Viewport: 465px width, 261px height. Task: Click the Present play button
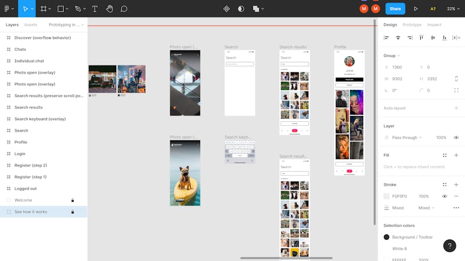pos(416,9)
